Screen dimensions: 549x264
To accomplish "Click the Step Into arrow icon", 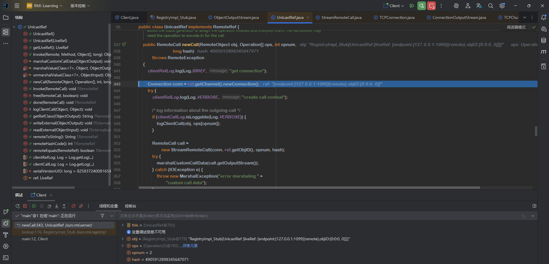I will 57,206.
